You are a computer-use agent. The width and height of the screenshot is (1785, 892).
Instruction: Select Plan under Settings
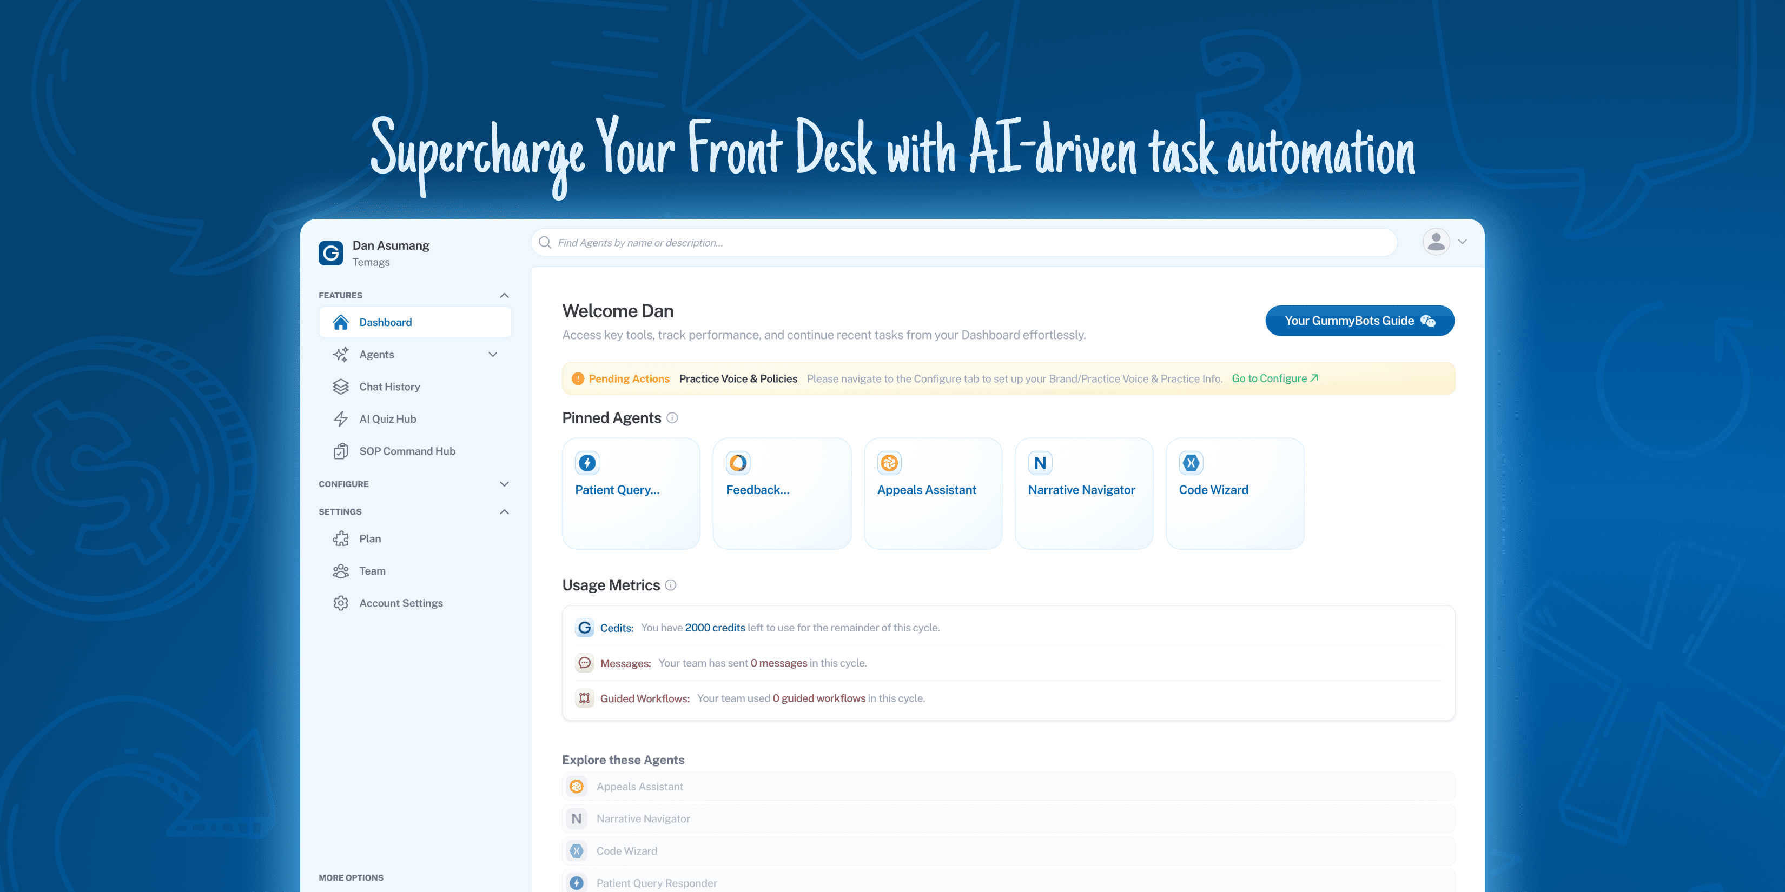(x=415, y=539)
